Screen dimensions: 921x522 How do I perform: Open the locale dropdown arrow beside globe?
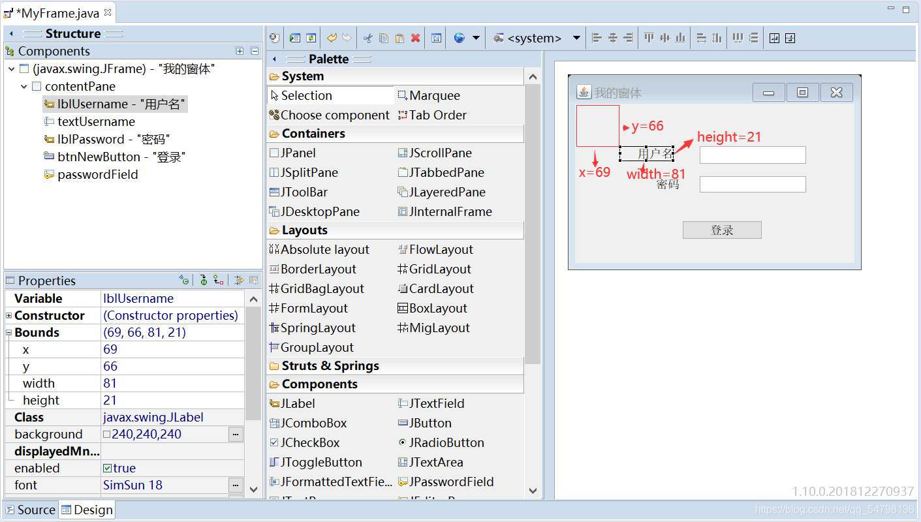tap(476, 38)
